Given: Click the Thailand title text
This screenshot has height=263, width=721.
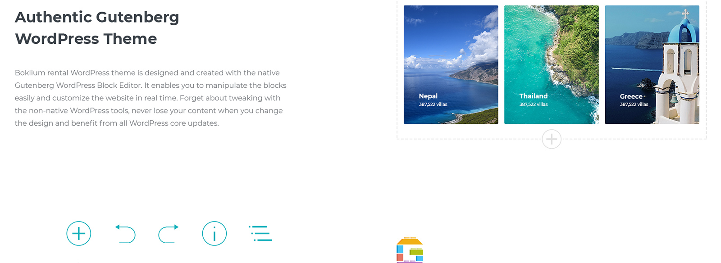Looking at the screenshot, I should (x=534, y=96).
